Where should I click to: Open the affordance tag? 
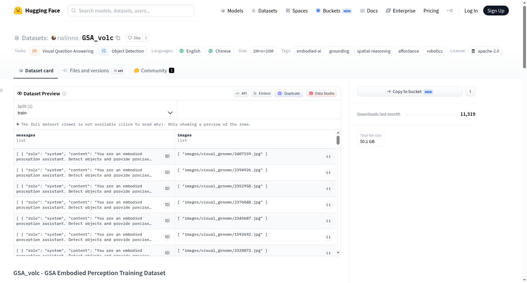click(x=408, y=51)
